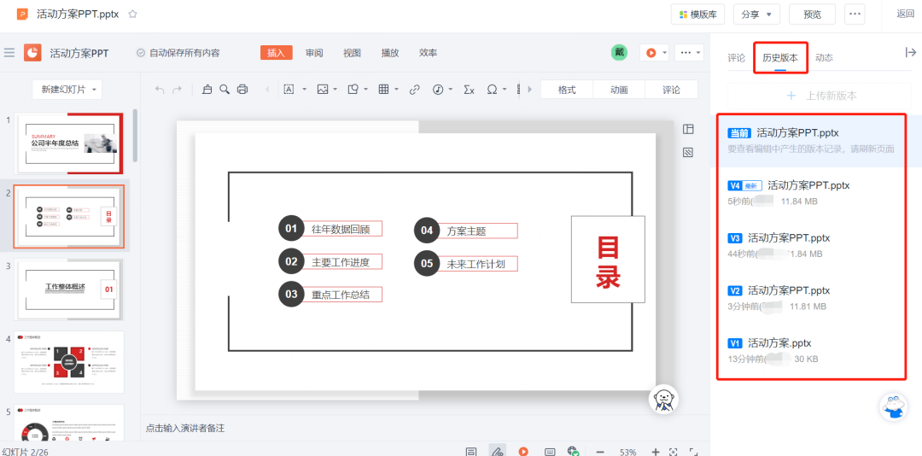Click the slide panel vertical scrollbar
The height and width of the screenshot is (456, 922).
(x=135, y=135)
